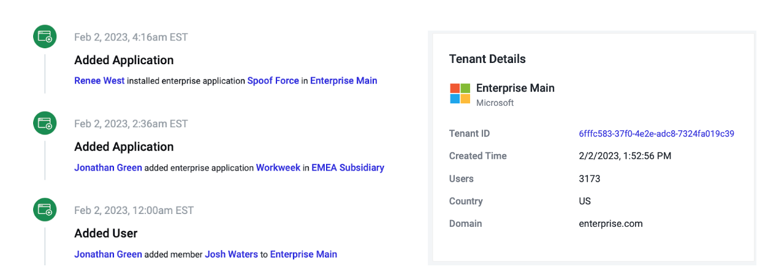
Task: Click the Tenant ID value 6fffc583-37f0 link
Action: coord(656,134)
